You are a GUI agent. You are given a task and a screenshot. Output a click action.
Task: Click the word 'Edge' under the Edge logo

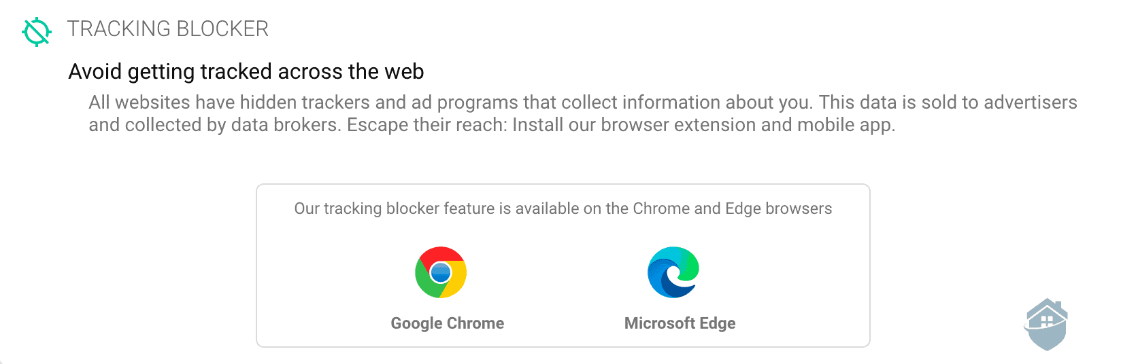pyautogui.click(x=718, y=323)
